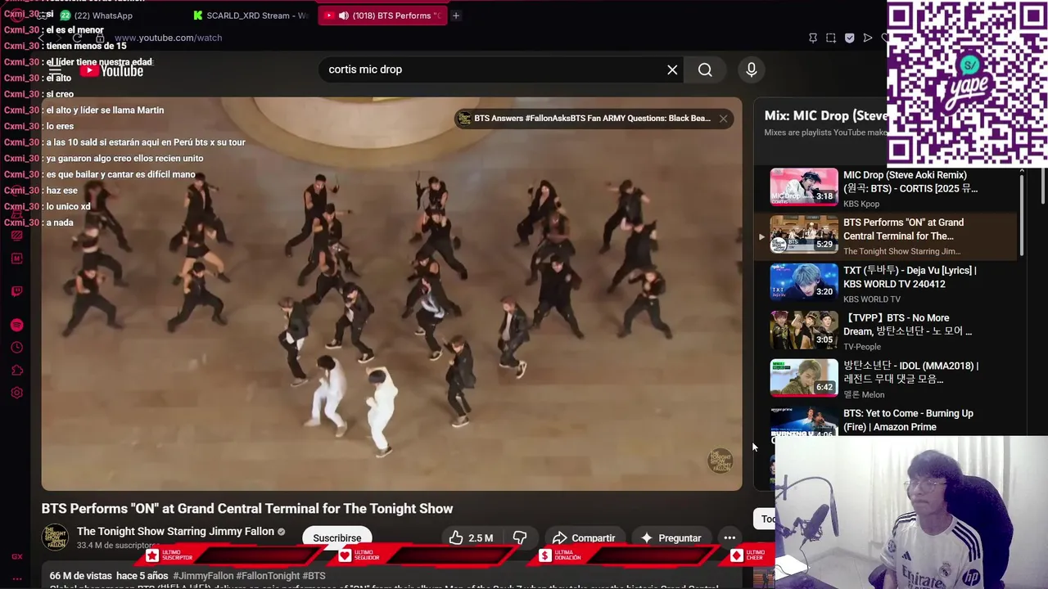Select the BTS Performs YouTube tab
Screen dimensions: 1048x589
point(383,16)
